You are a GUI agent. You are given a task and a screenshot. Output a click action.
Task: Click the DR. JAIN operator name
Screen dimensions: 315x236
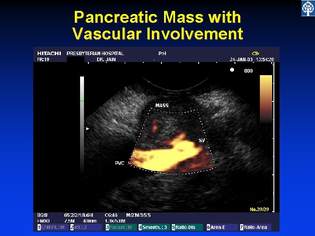tap(106, 59)
